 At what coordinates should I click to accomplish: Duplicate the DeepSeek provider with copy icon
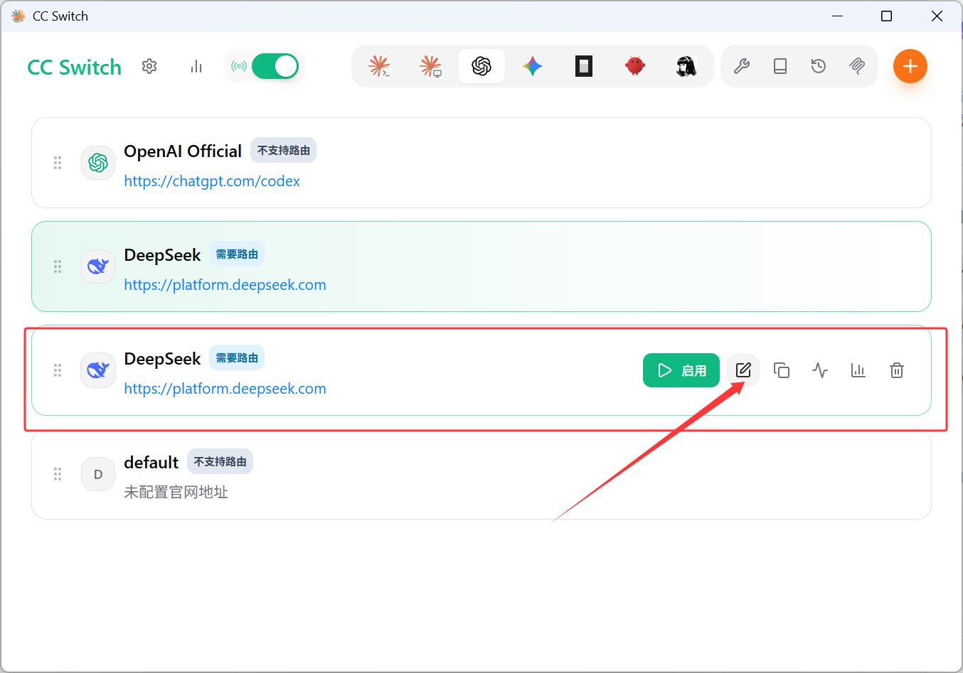tap(782, 370)
